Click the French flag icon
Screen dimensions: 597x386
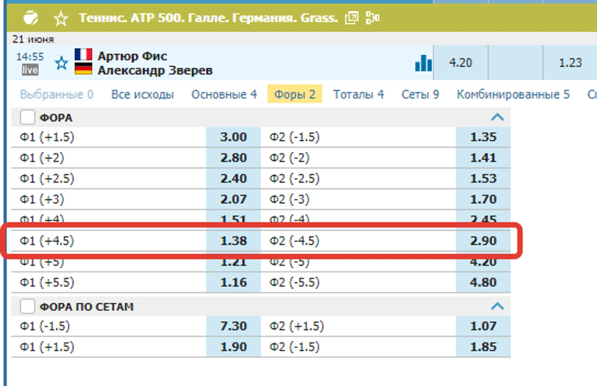tap(83, 55)
